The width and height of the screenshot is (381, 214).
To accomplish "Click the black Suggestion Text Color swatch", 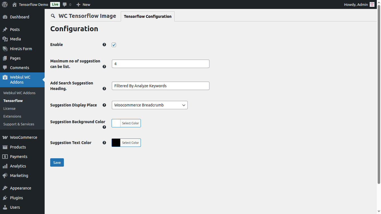I will point(115,142).
